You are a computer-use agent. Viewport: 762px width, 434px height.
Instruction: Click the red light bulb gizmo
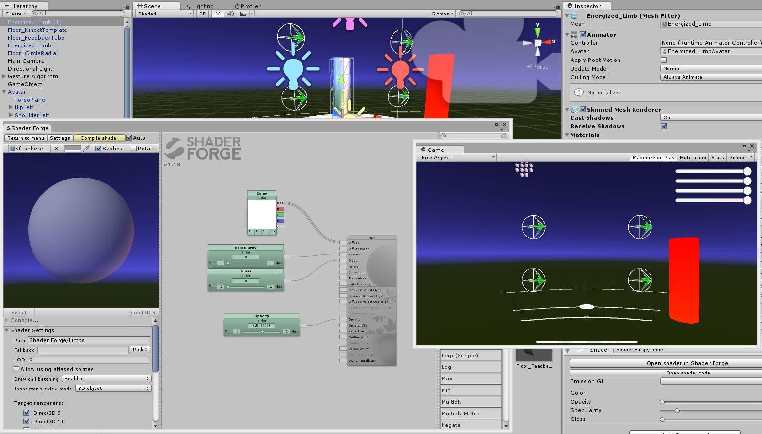coord(400,71)
